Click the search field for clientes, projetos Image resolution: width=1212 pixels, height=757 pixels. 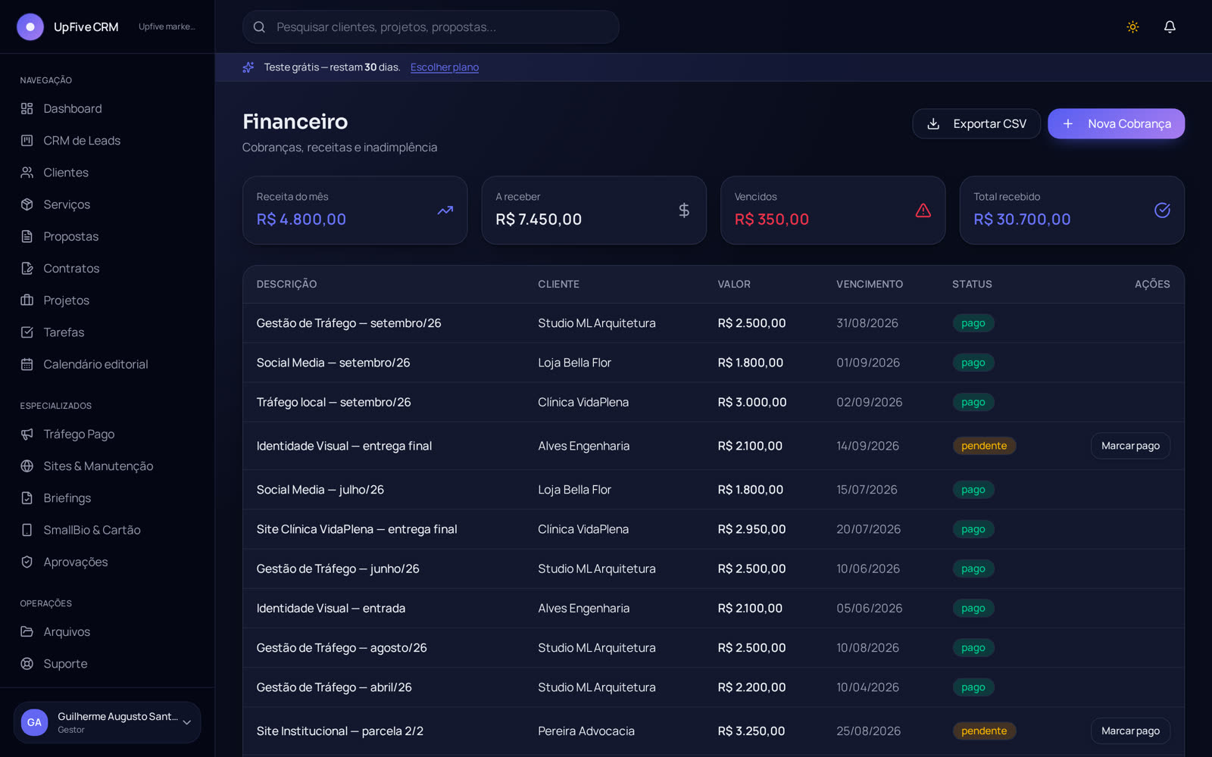pyautogui.click(x=430, y=26)
